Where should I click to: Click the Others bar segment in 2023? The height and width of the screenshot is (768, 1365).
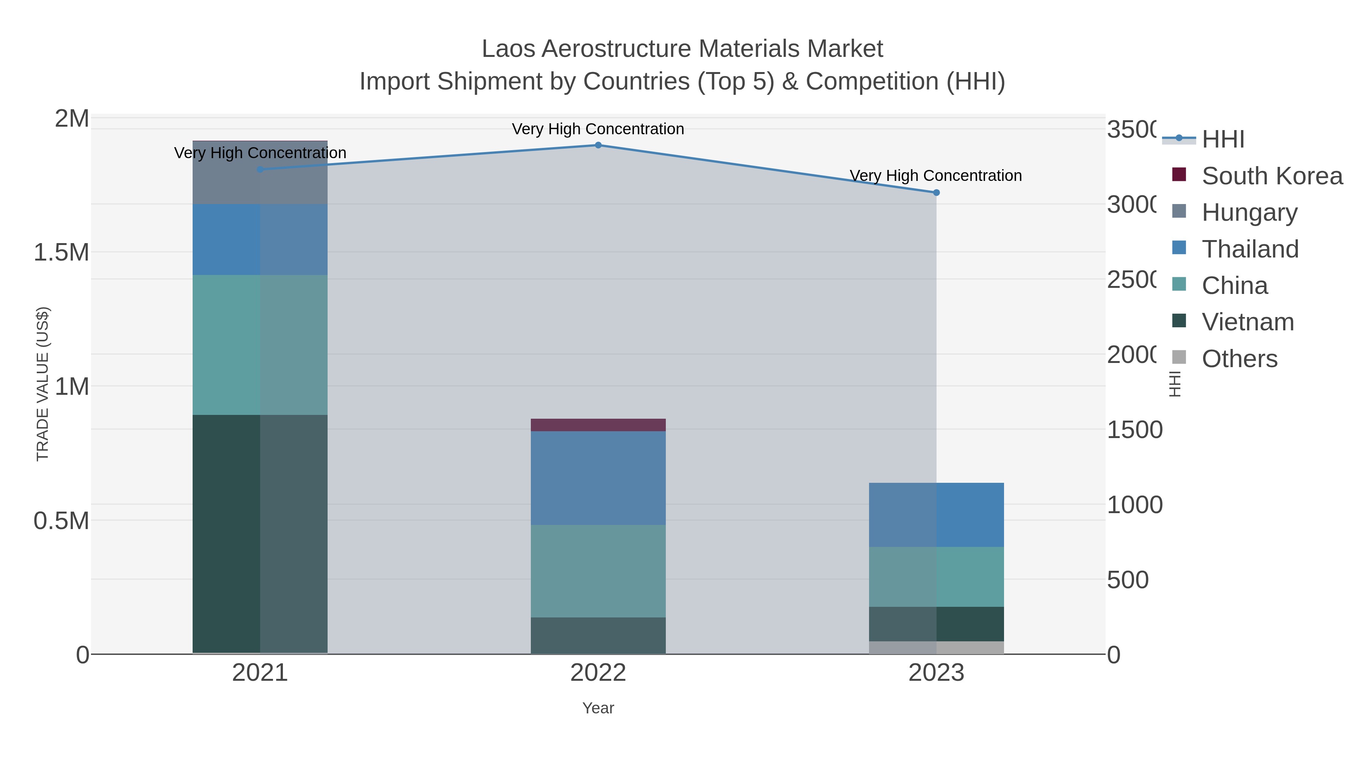coord(936,648)
